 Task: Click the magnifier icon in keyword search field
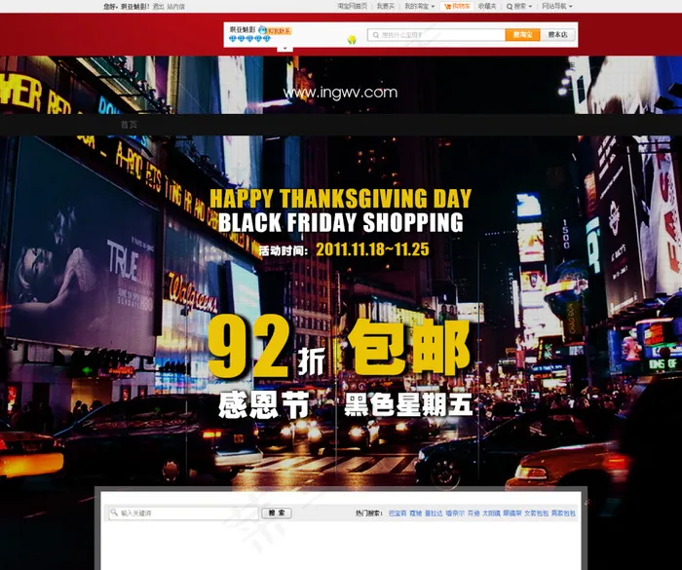[114, 513]
